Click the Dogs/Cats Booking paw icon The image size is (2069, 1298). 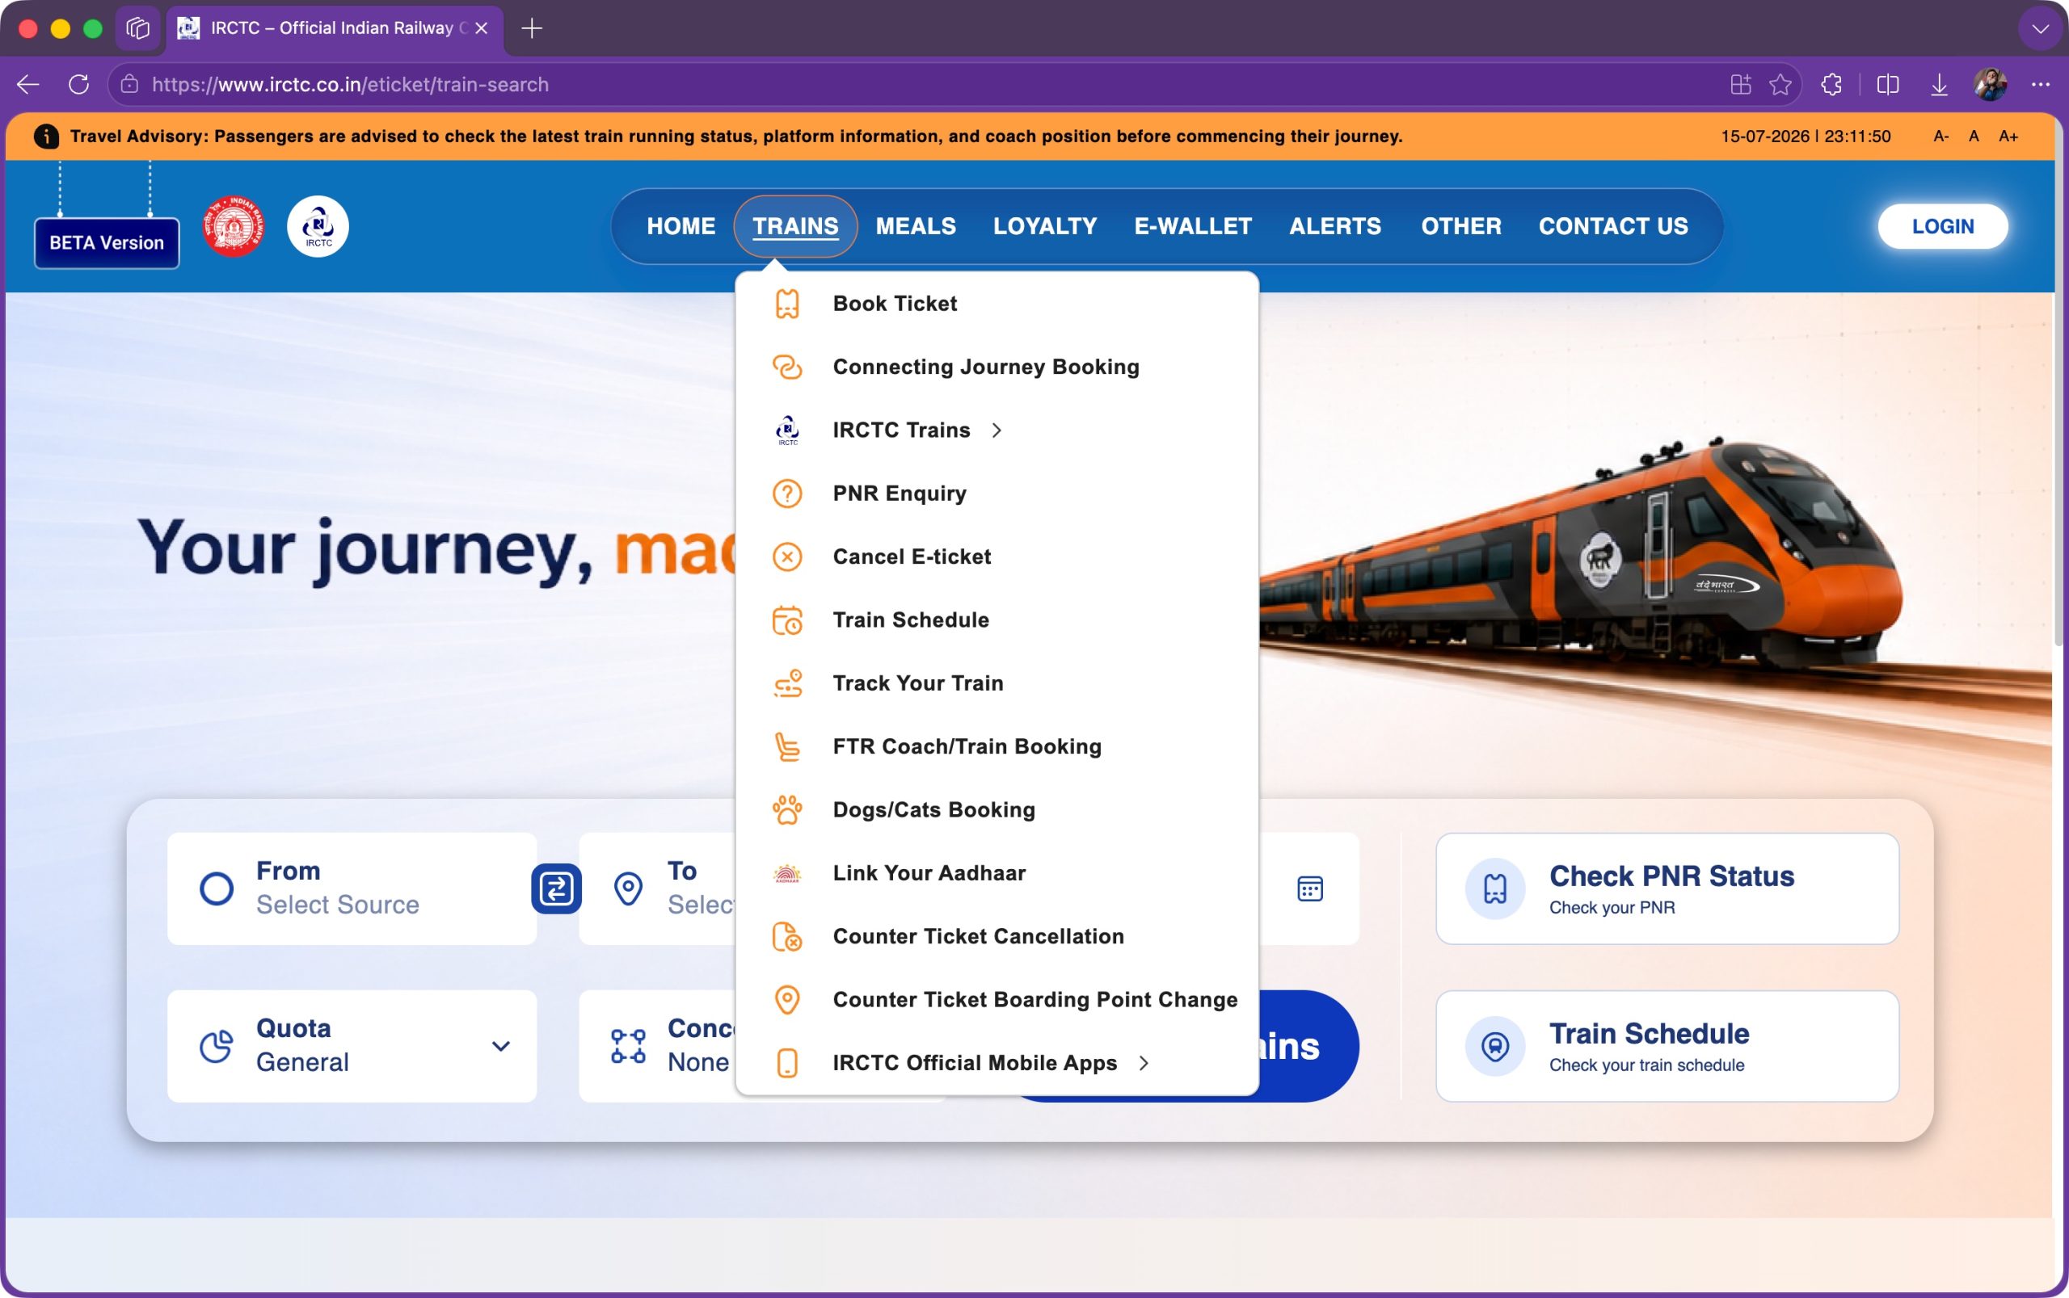786,810
